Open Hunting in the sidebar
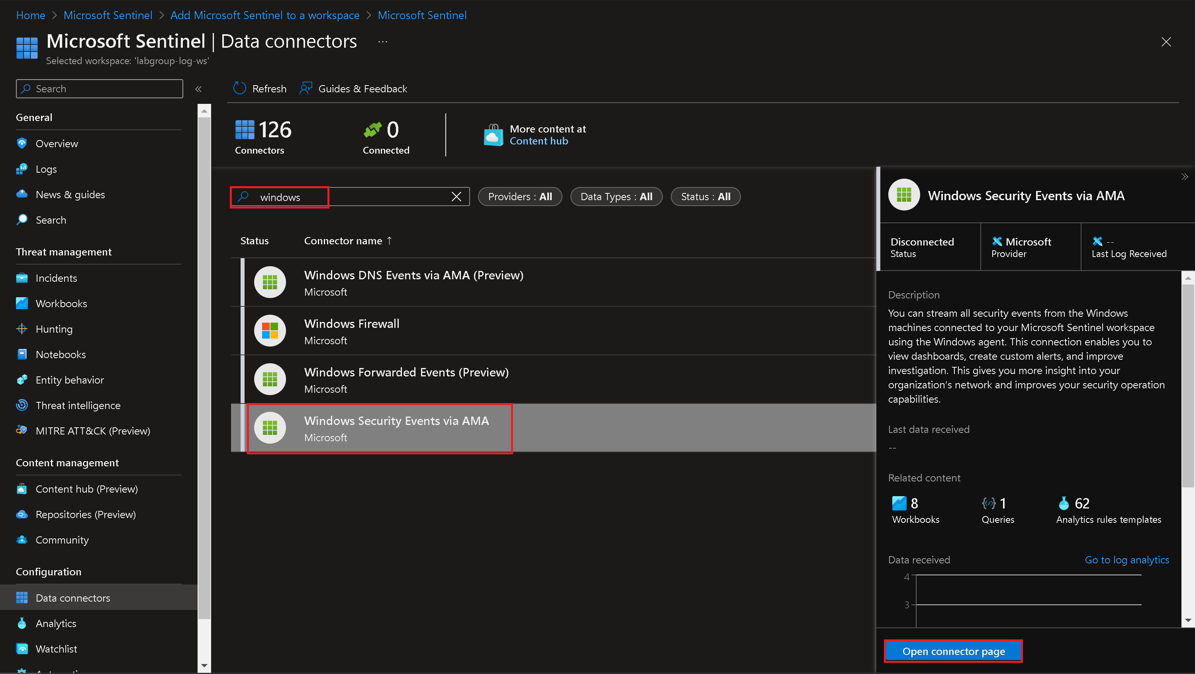 pos(54,329)
